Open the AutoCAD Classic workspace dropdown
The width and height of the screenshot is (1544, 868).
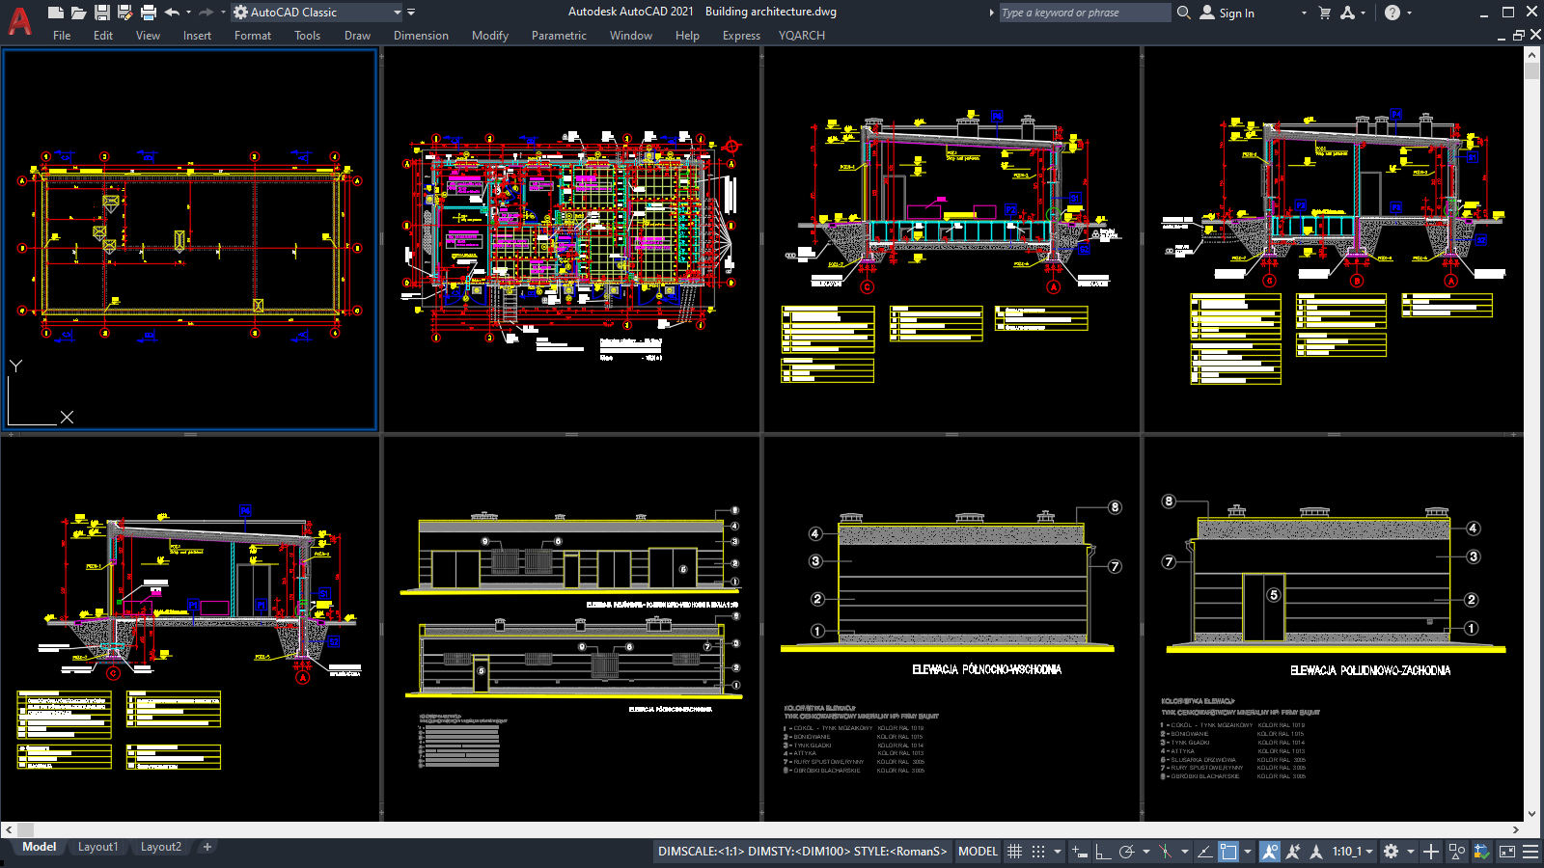[x=396, y=13]
